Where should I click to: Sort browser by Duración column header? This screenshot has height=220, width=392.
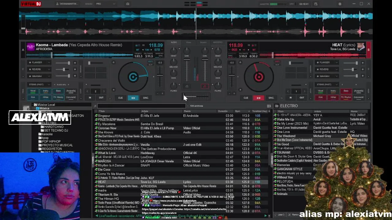[225, 111]
